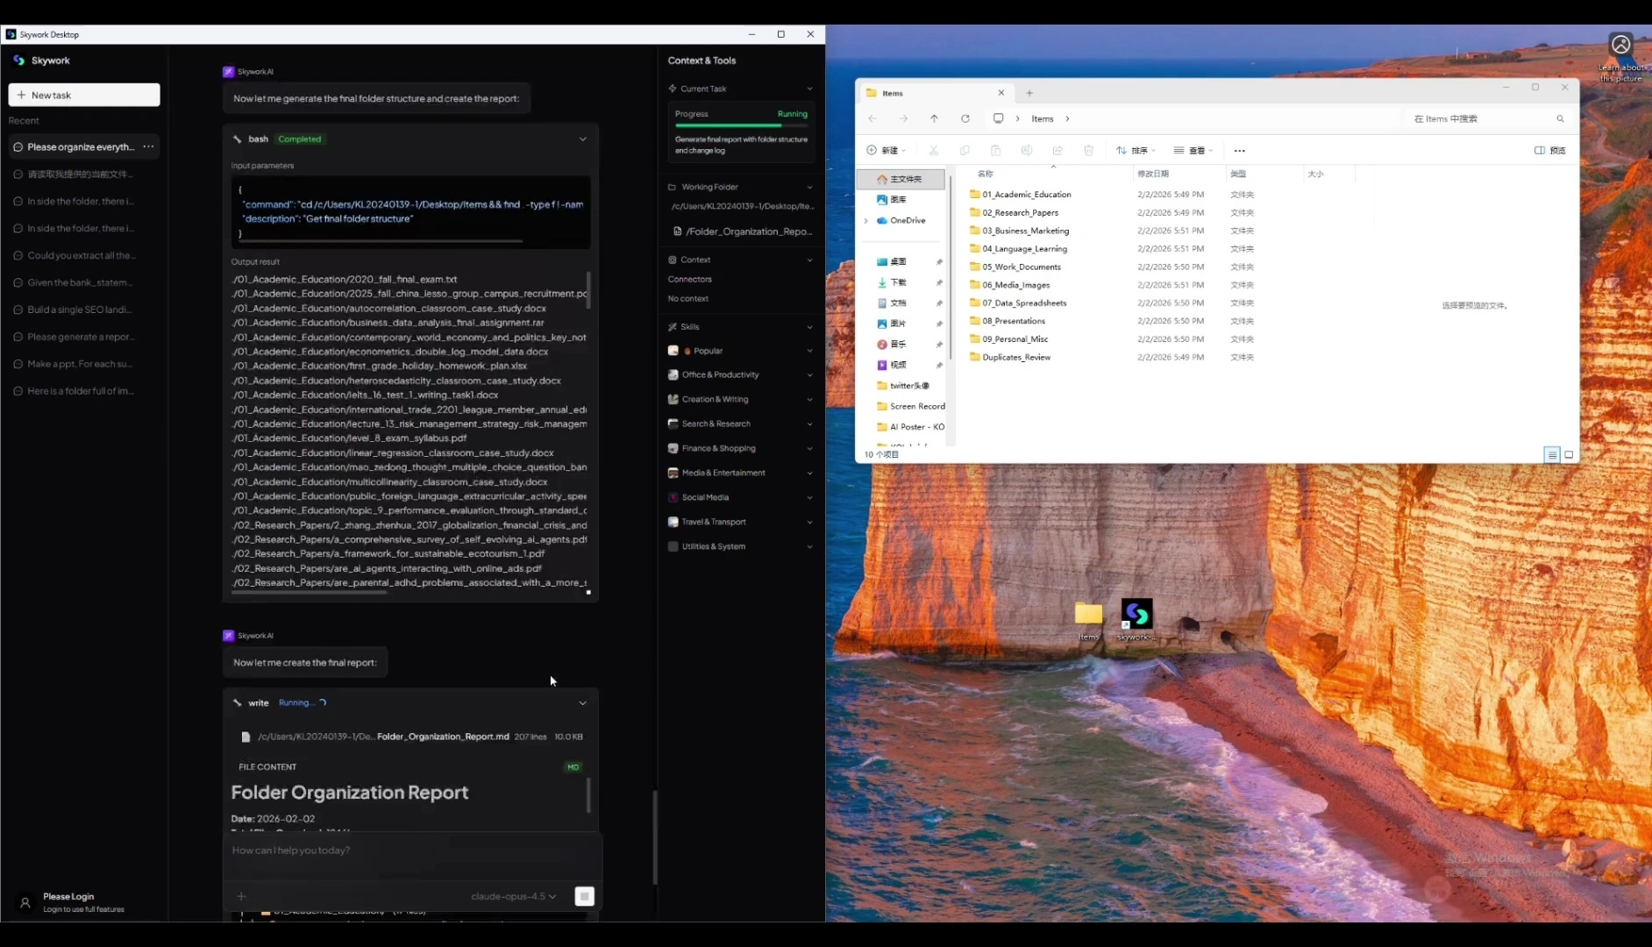This screenshot has width=1652, height=947.
Task: Open the 02_Research_Papers folder
Action: (x=1020, y=212)
